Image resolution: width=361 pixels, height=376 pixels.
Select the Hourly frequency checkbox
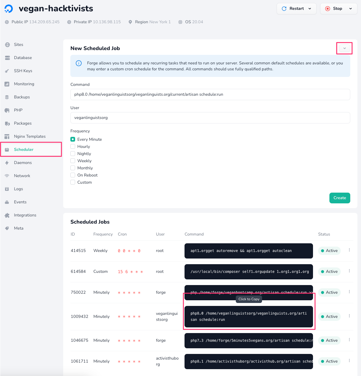73,146
